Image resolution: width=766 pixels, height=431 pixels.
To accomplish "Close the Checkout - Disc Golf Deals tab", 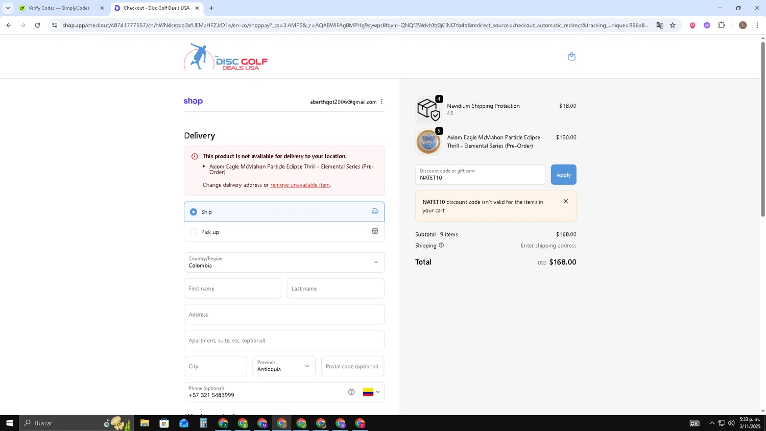I will tap(197, 8).
